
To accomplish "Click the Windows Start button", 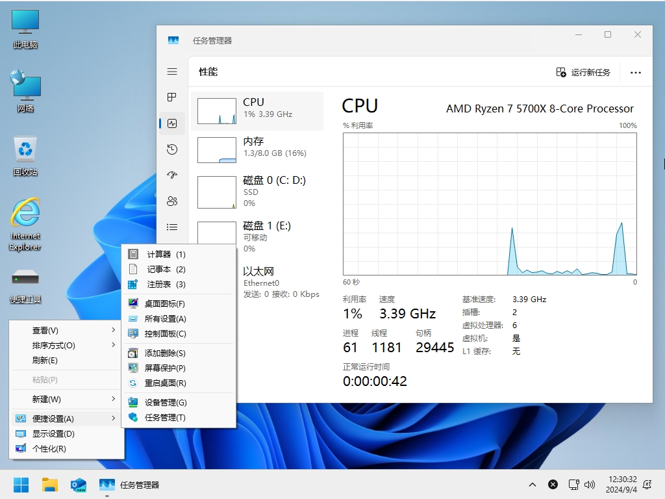I will click(x=21, y=484).
